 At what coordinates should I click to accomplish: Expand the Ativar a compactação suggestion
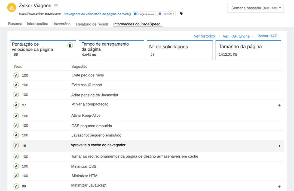pyautogui.click(x=279, y=105)
